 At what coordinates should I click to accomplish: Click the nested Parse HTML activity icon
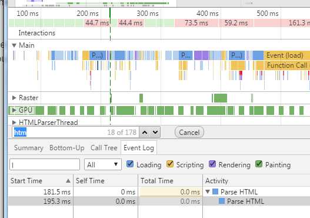tap(222, 201)
